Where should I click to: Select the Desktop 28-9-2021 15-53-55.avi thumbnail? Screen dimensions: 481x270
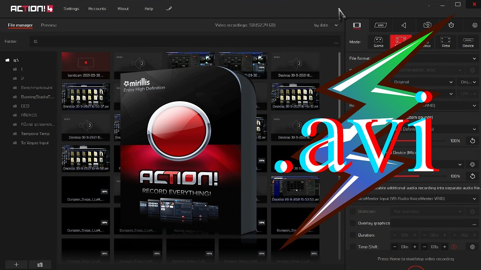(295, 189)
